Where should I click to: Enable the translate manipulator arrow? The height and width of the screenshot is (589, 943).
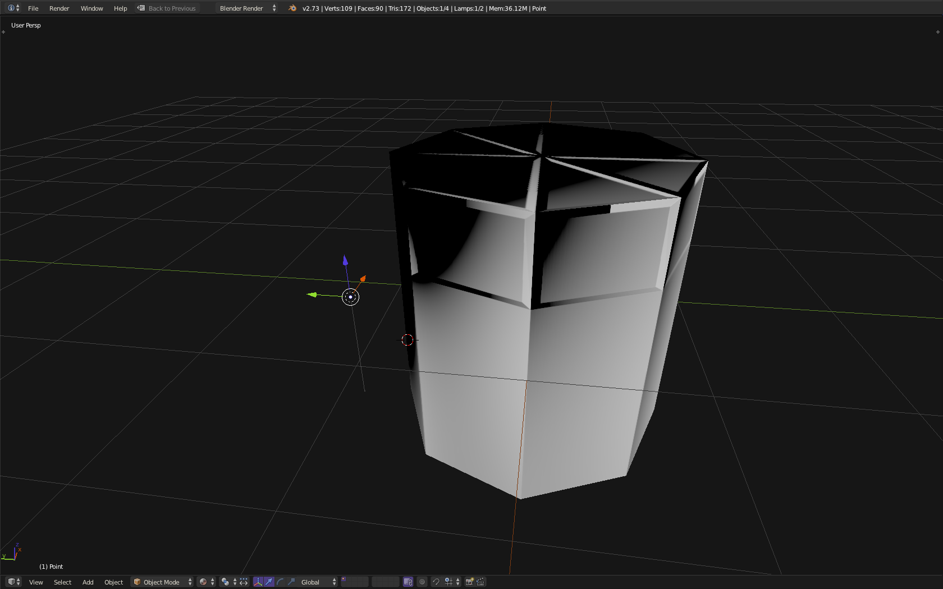[x=269, y=582]
